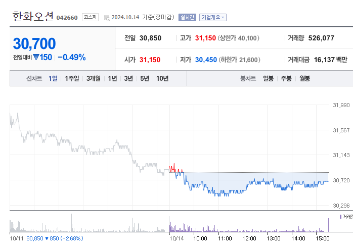This screenshot has width=353, height=248.
Task: Click the down arrow next to 150
Action: [36, 57]
